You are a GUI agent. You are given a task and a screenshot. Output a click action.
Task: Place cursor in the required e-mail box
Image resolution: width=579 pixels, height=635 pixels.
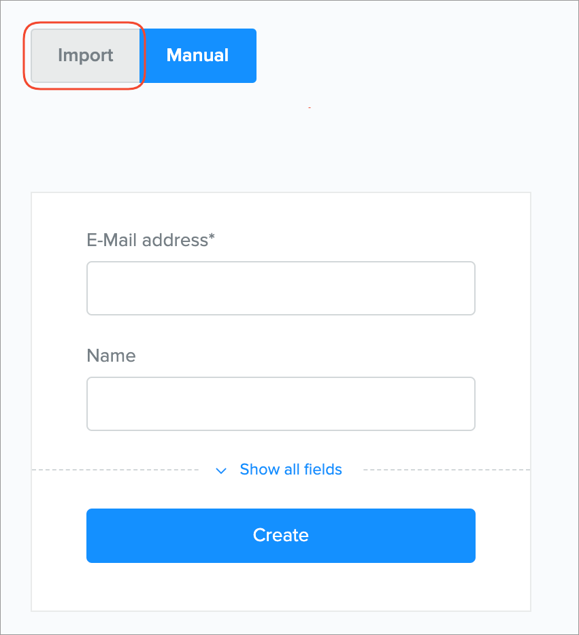pyautogui.click(x=280, y=288)
